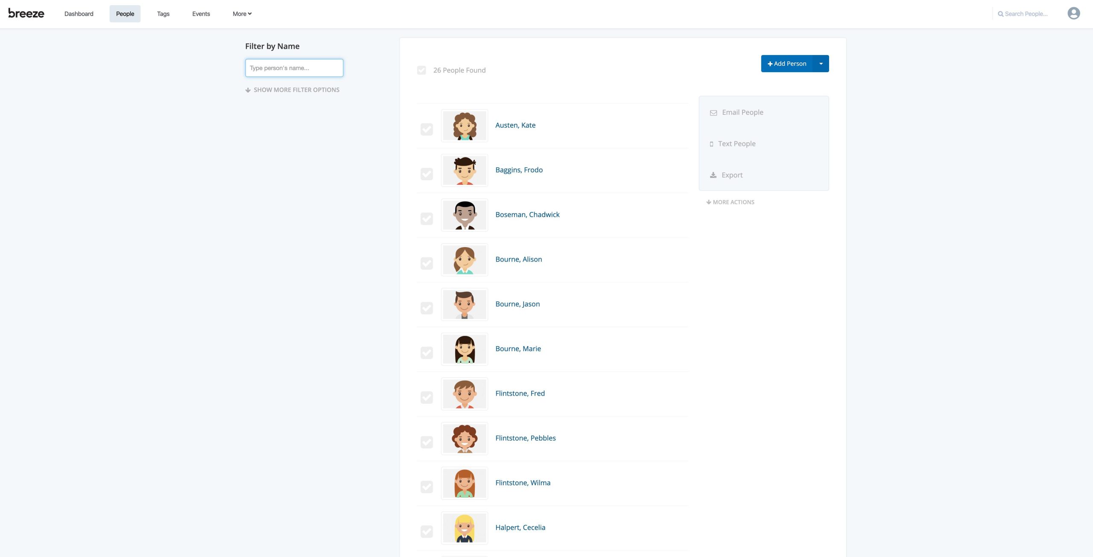Click the Text People phone icon

pos(711,144)
